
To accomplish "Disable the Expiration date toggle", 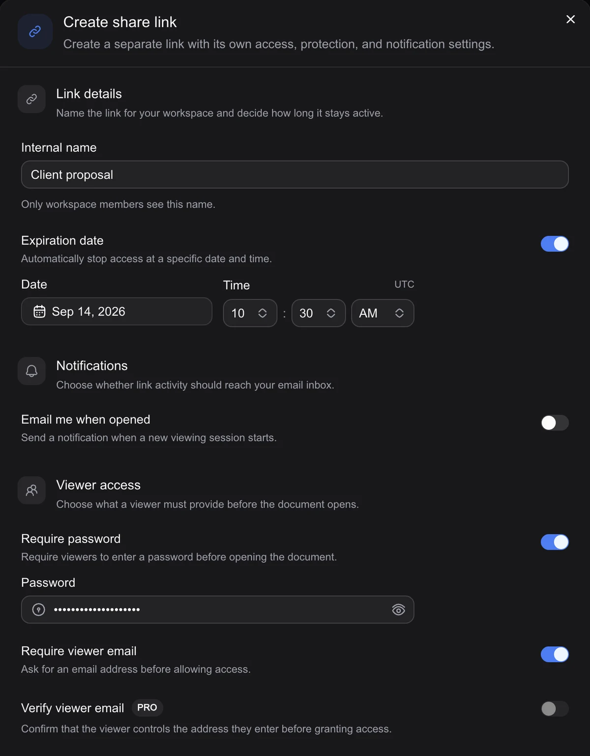I will pos(555,244).
